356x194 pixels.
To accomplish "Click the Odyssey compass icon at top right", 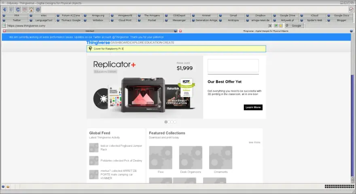I will coord(351,9).
